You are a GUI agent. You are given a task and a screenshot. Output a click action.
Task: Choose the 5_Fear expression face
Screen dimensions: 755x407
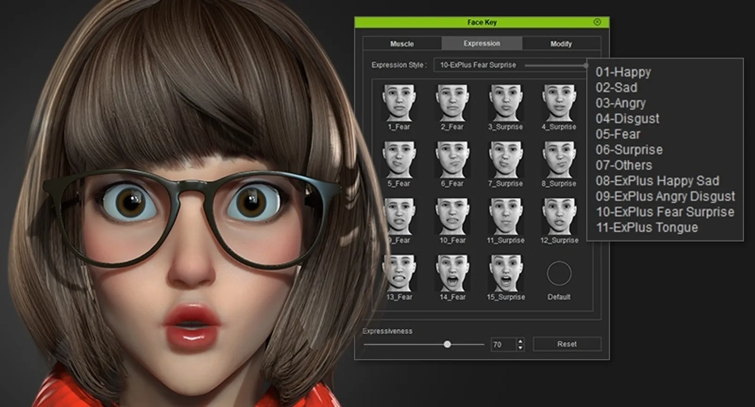click(399, 160)
